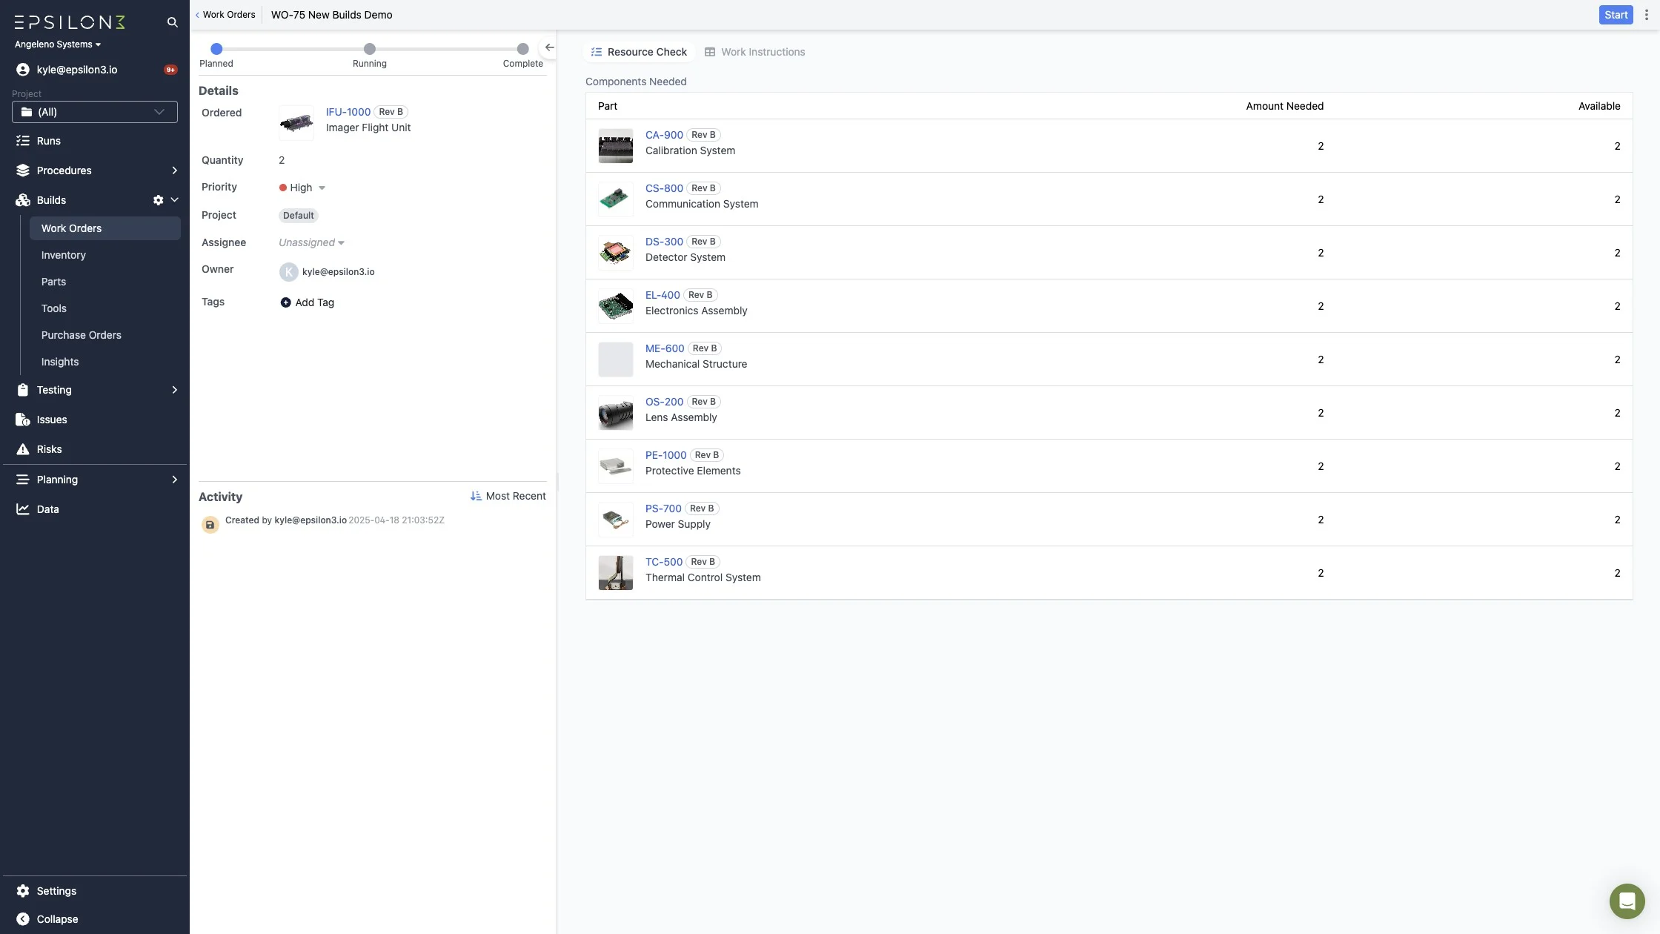The image size is (1660, 934).
Task: Click the blue Start button
Action: point(1616,15)
